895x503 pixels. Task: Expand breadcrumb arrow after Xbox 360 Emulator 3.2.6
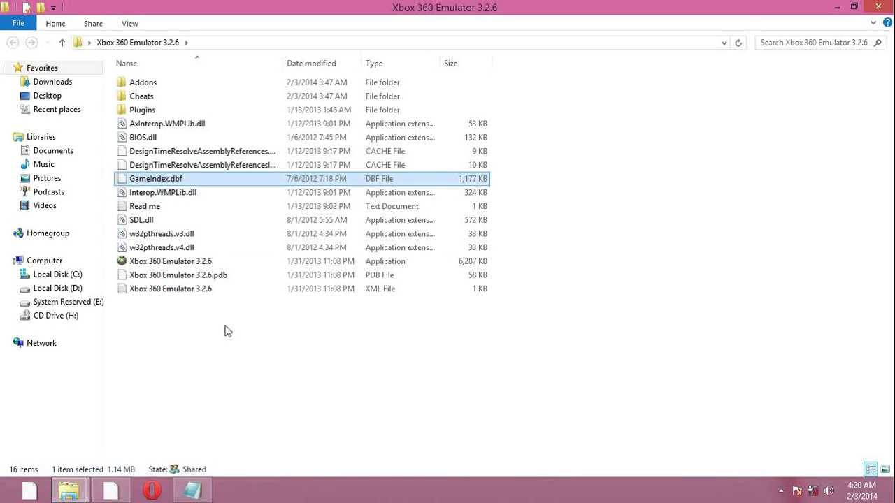click(x=186, y=43)
